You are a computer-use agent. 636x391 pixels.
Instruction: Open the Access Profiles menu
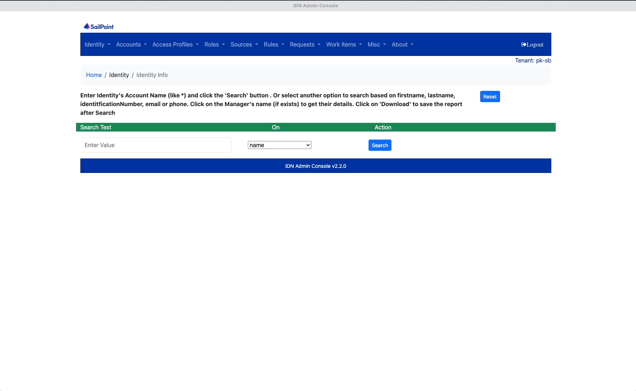pos(175,45)
